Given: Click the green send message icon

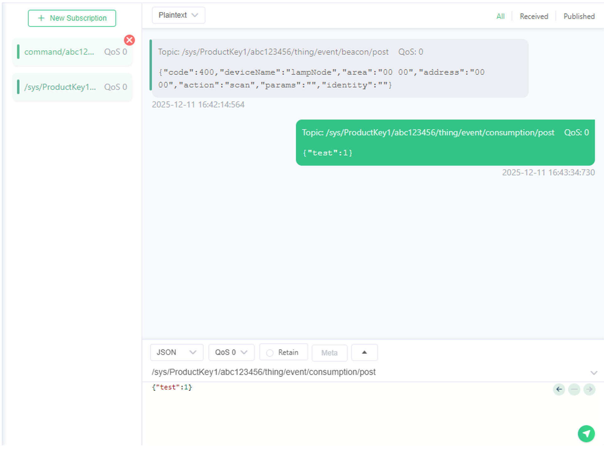Looking at the screenshot, I should [x=586, y=433].
